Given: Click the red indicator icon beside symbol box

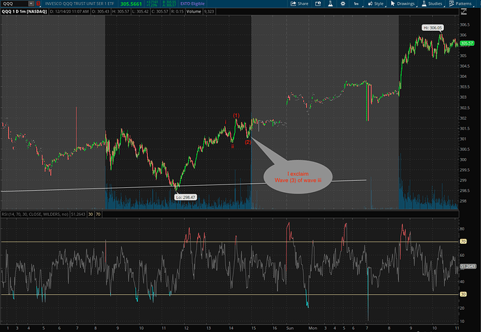Looking at the screenshot, I should coord(40,3).
